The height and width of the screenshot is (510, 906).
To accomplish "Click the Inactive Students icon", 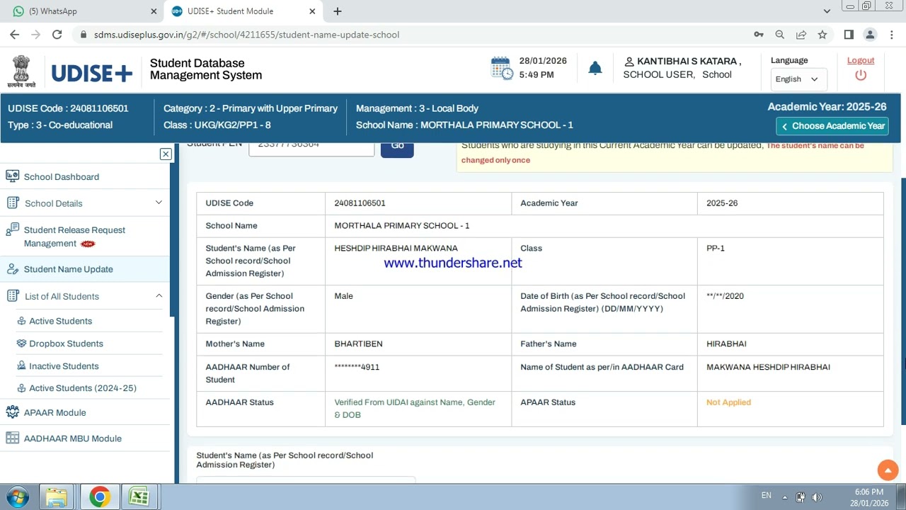I will pos(21,366).
